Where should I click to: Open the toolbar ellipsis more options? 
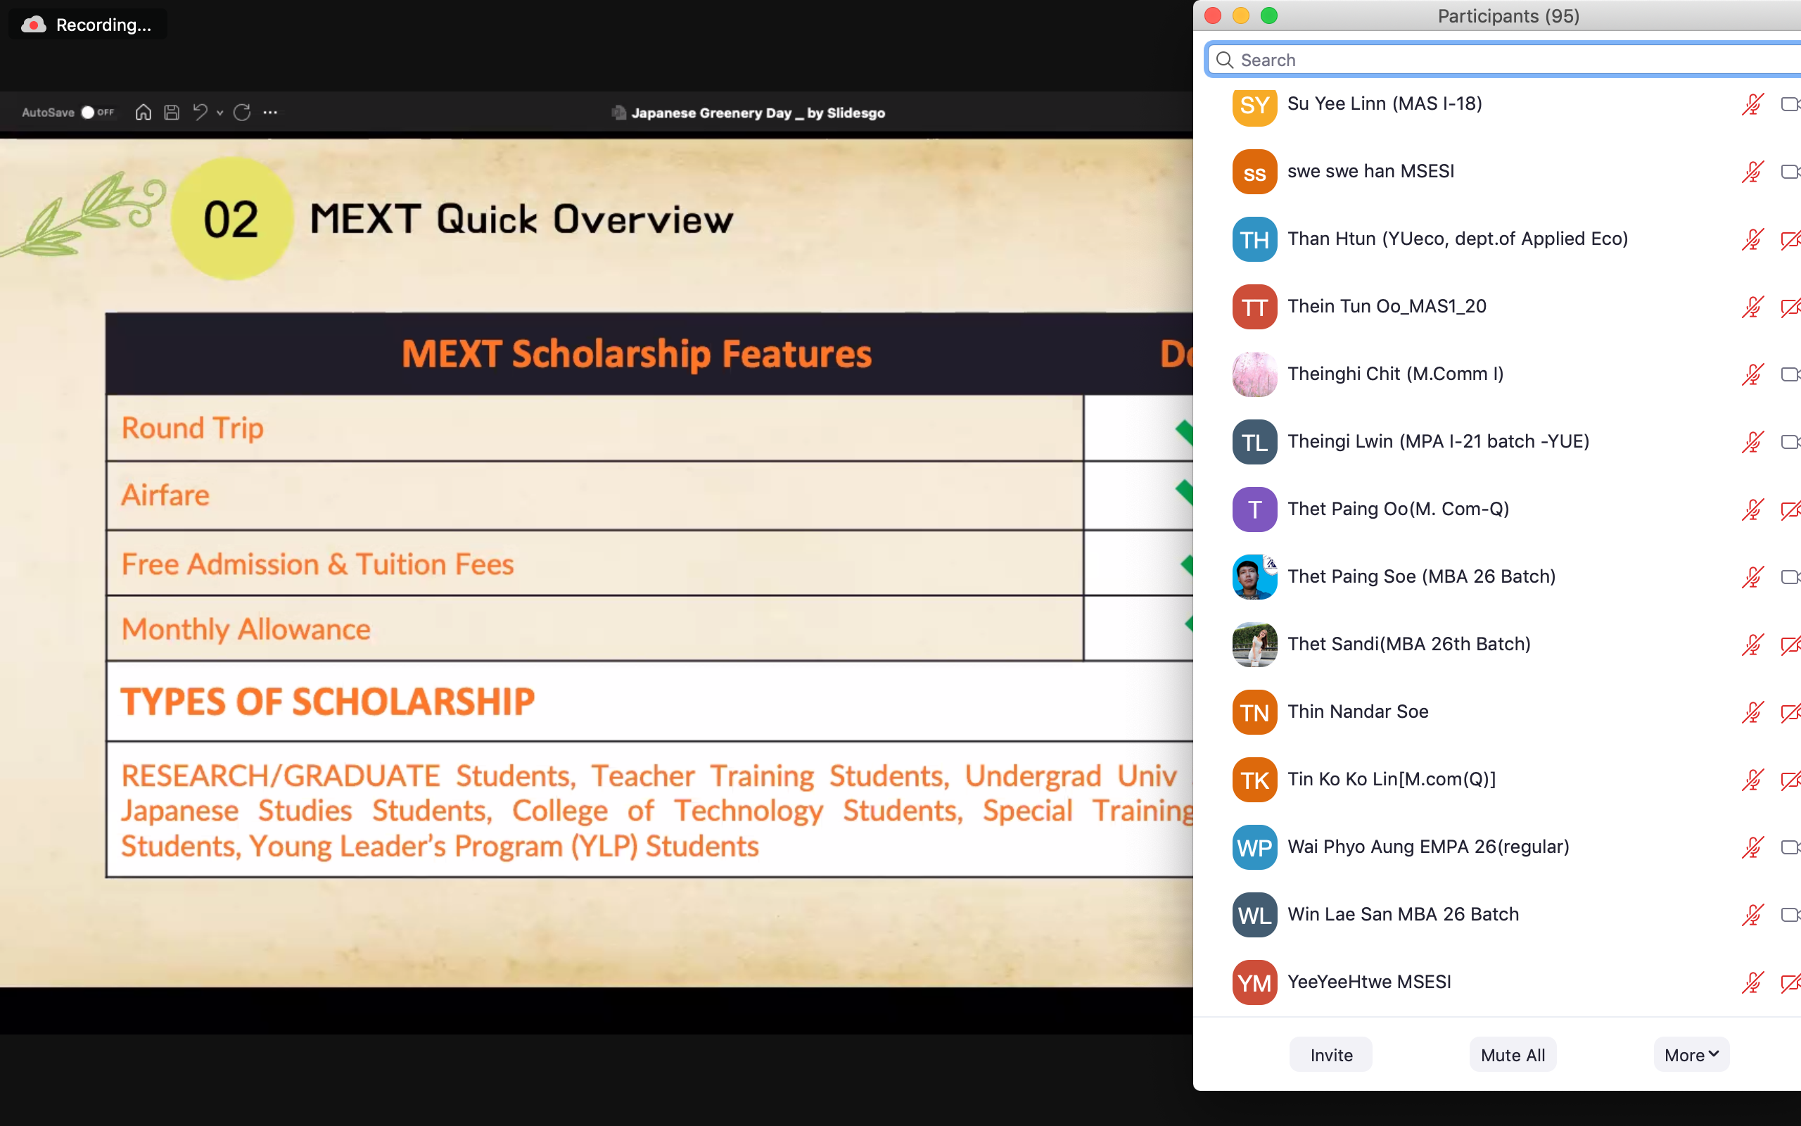pyautogui.click(x=270, y=113)
